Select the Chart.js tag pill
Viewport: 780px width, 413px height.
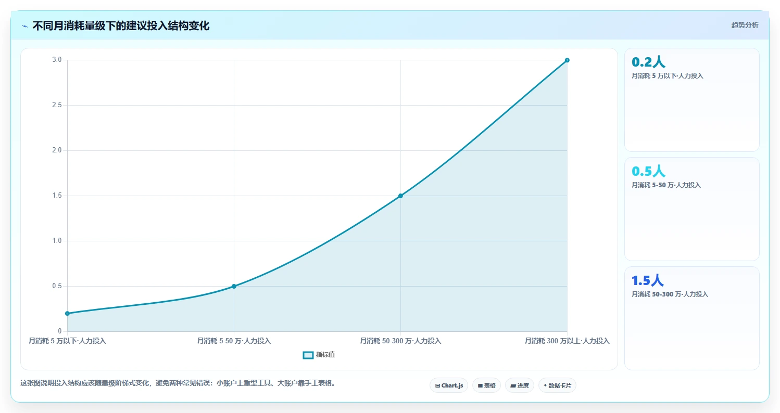tap(449, 385)
